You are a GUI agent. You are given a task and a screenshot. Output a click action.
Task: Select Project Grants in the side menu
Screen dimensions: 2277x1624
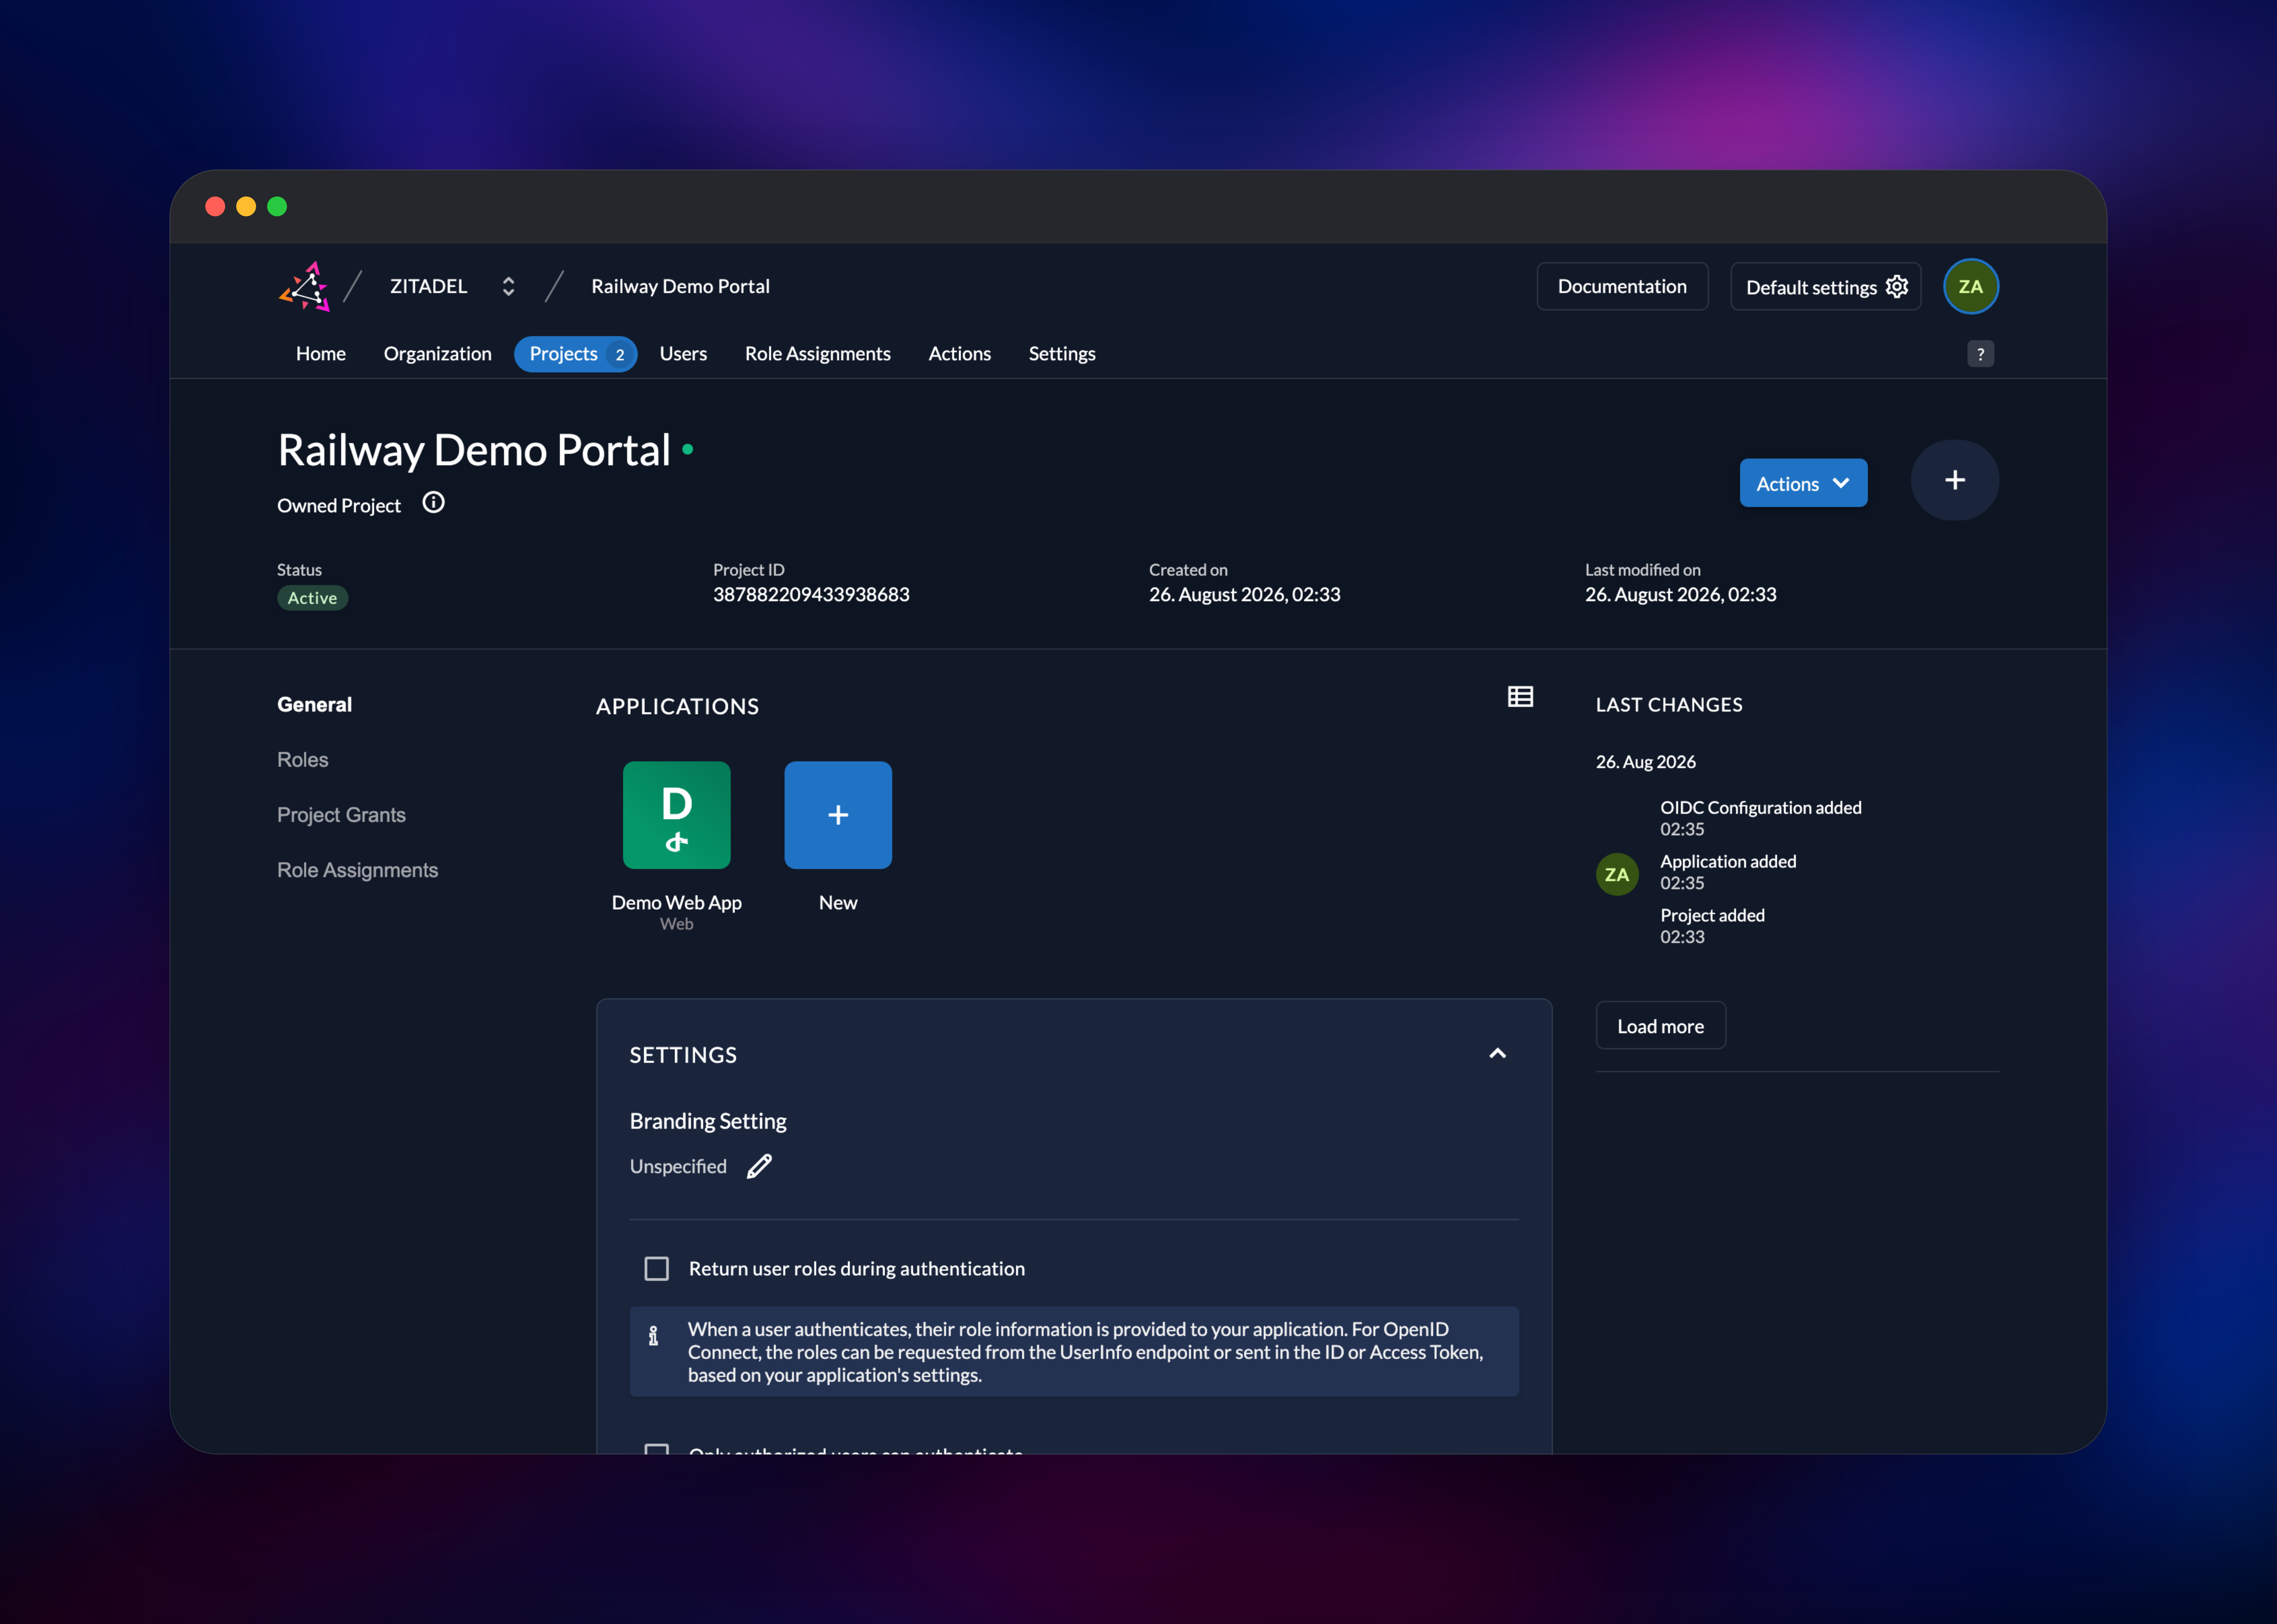pyautogui.click(x=341, y=815)
